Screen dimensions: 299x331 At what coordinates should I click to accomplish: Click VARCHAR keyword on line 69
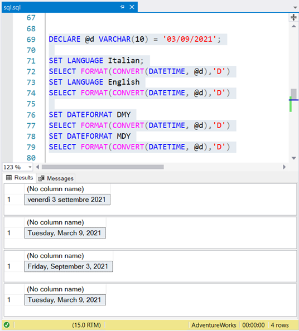(x=114, y=39)
